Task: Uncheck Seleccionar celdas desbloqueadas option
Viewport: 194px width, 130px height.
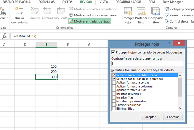Action: (114, 79)
